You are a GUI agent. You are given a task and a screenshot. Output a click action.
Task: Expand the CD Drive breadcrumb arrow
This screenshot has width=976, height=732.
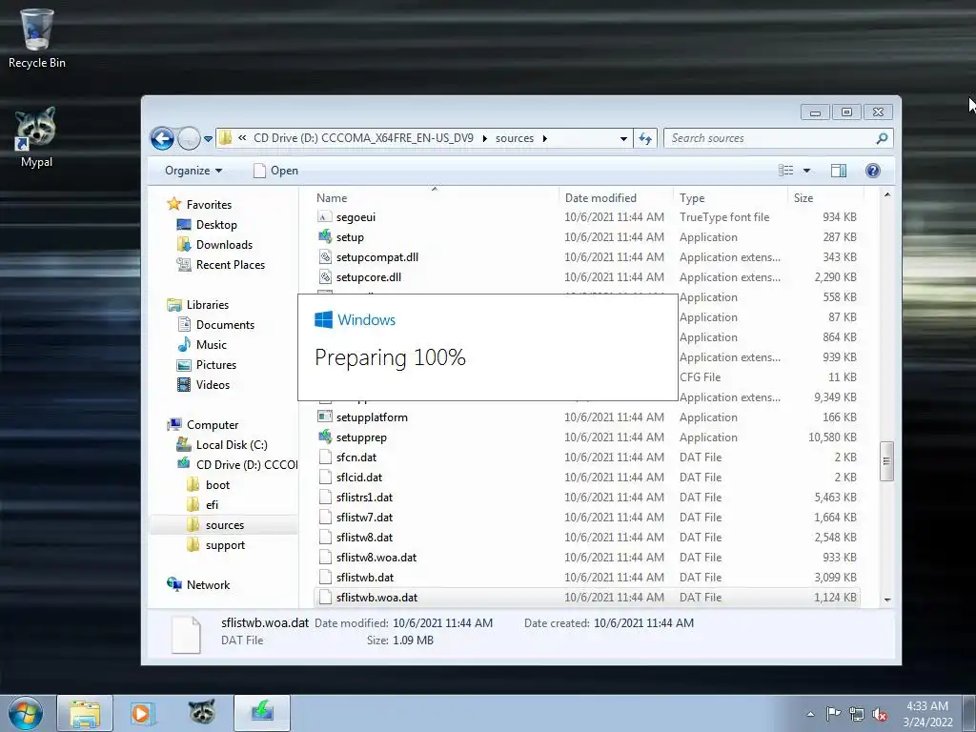click(484, 138)
